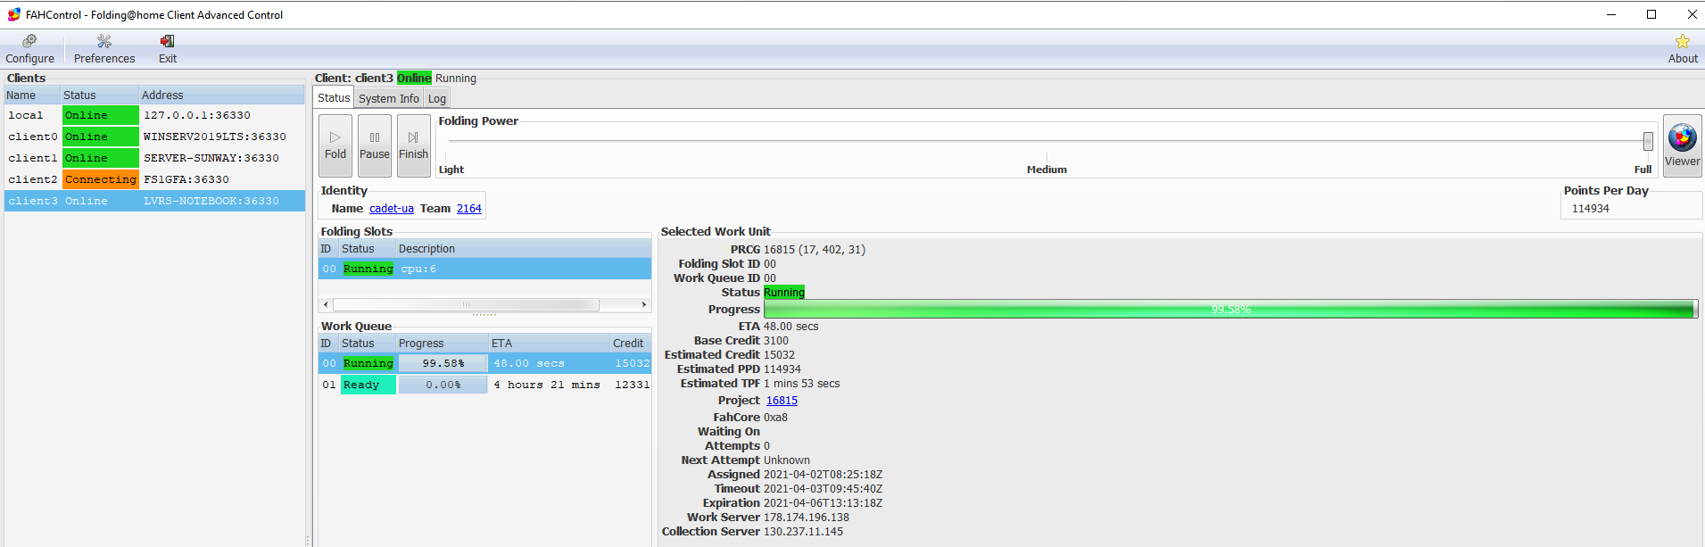Click the work unit progress bar at 99.58%
The width and height of the screenshot is (1705, 547).
coord(1230,309)
